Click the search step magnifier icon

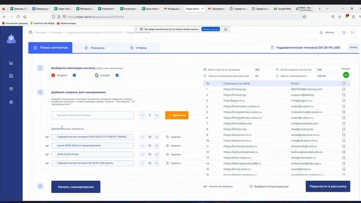(x=40, y=68)
